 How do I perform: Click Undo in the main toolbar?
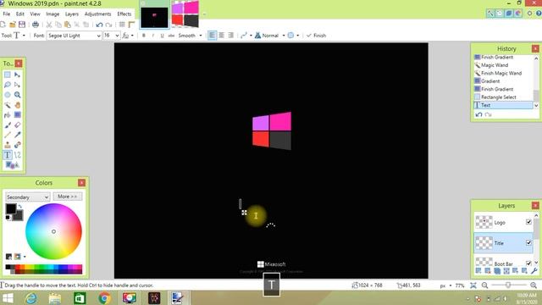coord(99,25)
